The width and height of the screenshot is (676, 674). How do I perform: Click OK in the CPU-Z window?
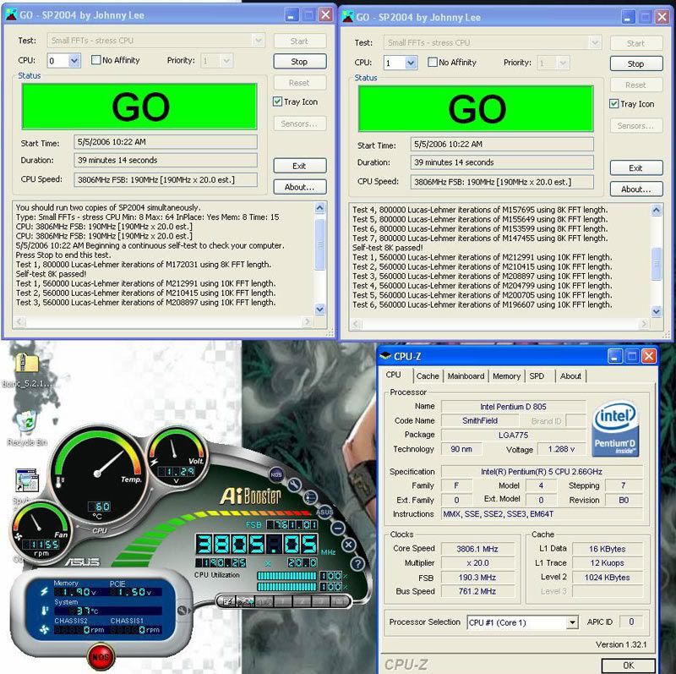(x=628, y=665)
